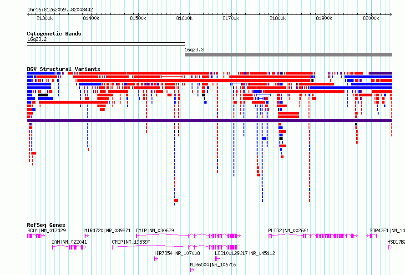Click the 16q23.2 cytogenetic band bar

106,44
